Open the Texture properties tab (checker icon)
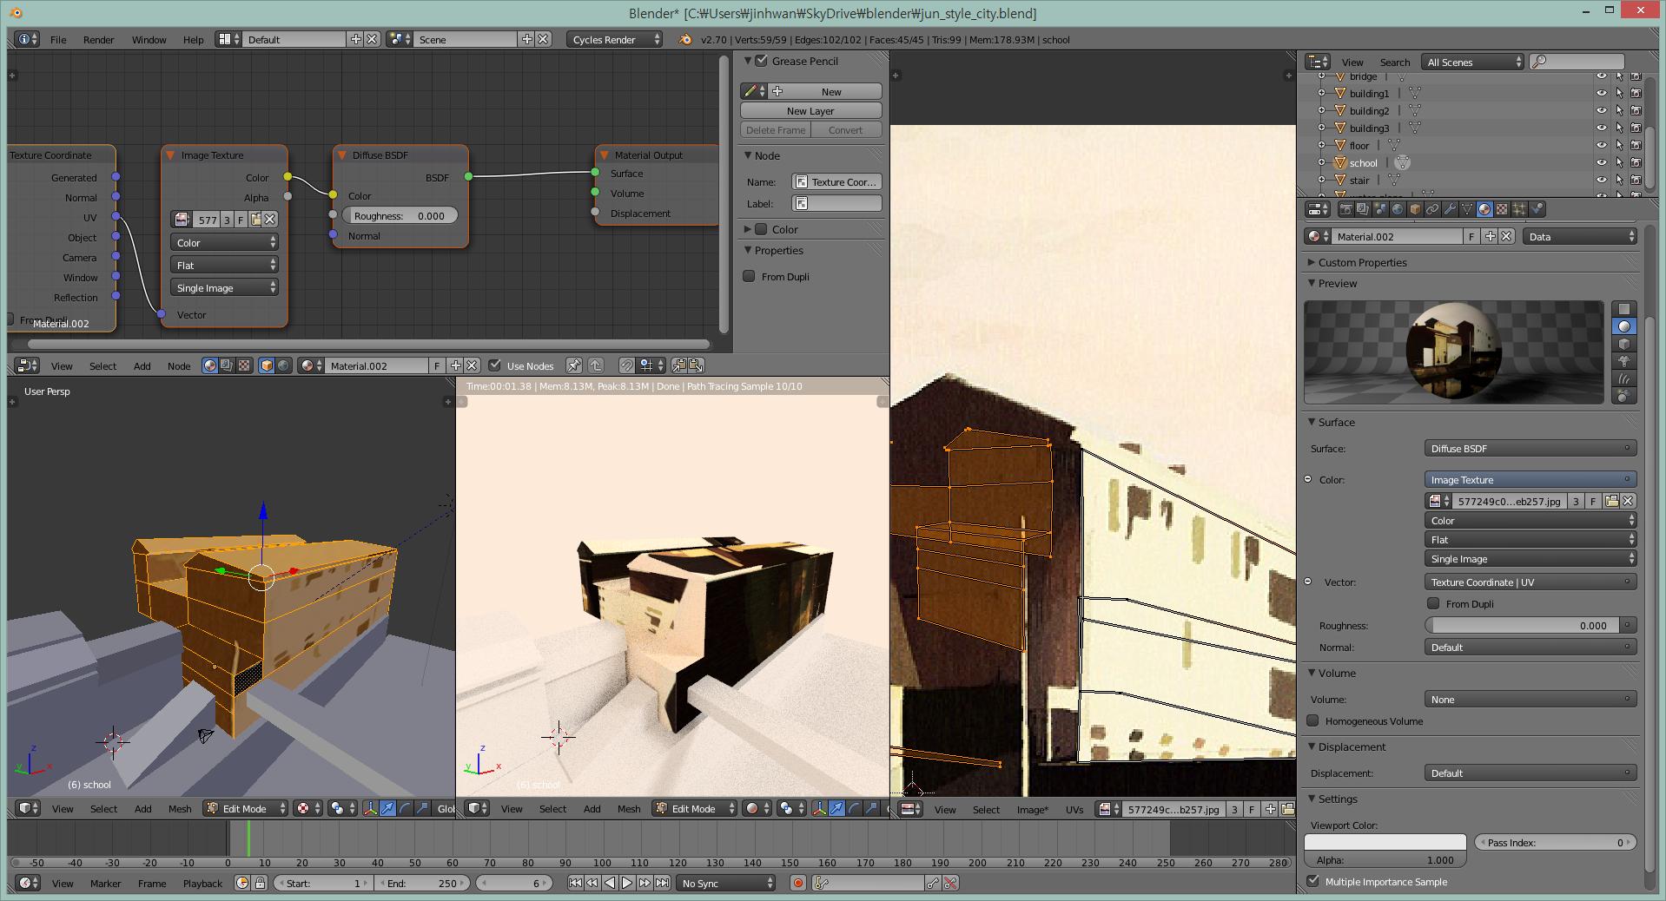Screen dimensions: 1666x901 tap(1502, 209)
